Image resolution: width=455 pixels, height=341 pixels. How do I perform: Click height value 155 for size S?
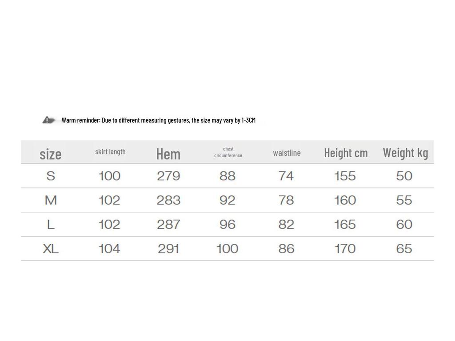345,176
